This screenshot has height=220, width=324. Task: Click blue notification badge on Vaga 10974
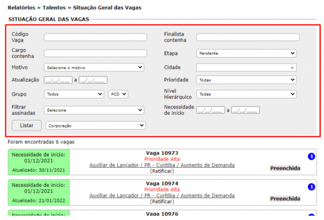coord(311,187)
